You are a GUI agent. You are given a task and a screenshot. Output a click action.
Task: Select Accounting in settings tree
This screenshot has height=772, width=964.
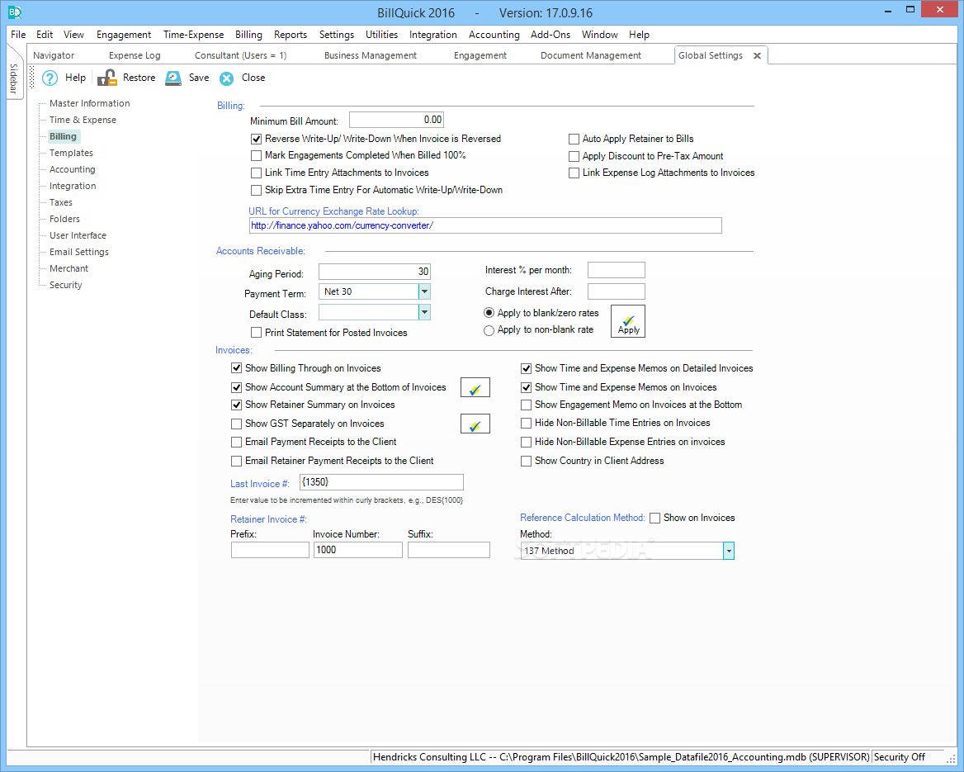click(72, 169)
